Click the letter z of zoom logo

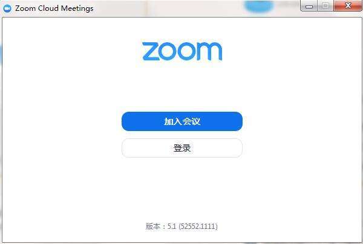(x=151, y=51)
